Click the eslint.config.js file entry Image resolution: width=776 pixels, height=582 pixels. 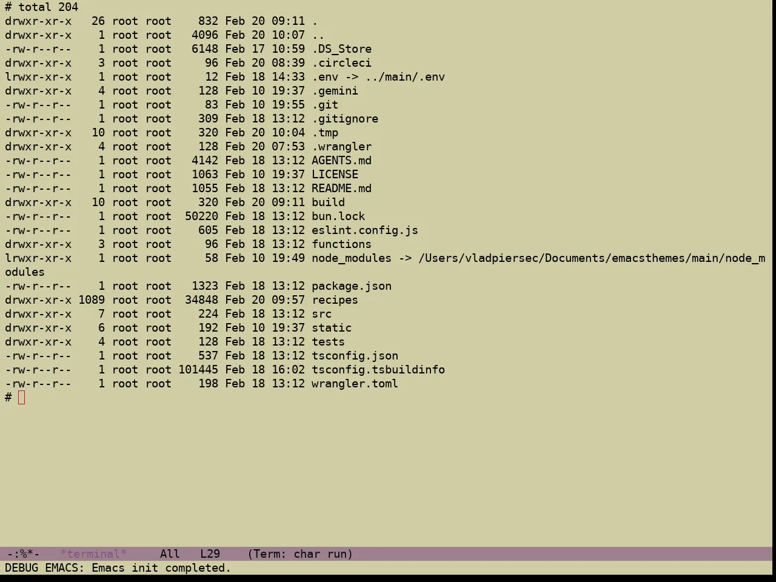coord(365,230)
